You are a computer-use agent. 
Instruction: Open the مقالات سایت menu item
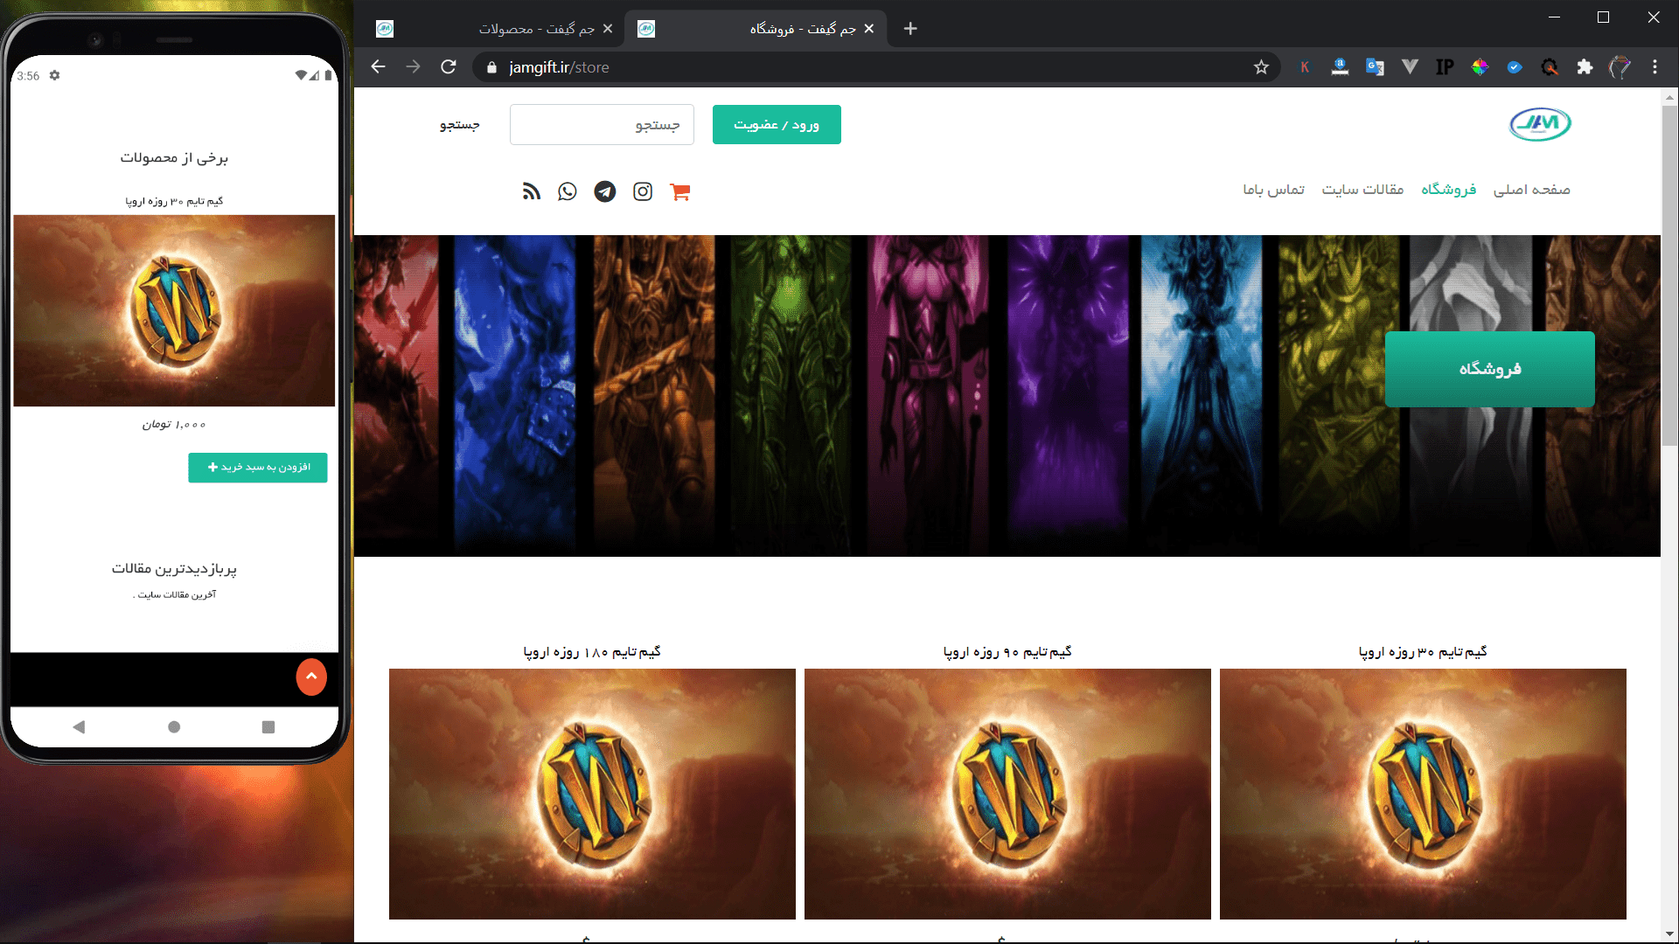pos(1362,190)
